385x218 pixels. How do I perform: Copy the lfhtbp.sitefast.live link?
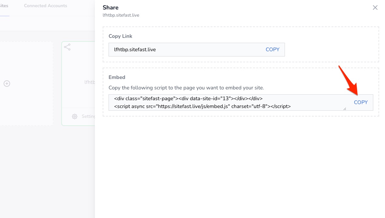(x=272, y=49)
